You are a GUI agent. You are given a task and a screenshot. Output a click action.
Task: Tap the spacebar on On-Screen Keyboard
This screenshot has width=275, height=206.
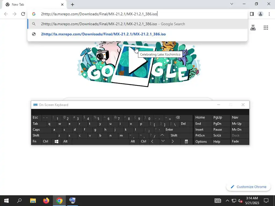click(100, 142)
